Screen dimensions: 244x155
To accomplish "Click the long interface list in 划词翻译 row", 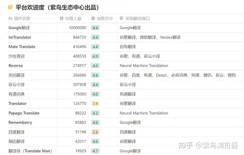I will (x=178, y=75).
